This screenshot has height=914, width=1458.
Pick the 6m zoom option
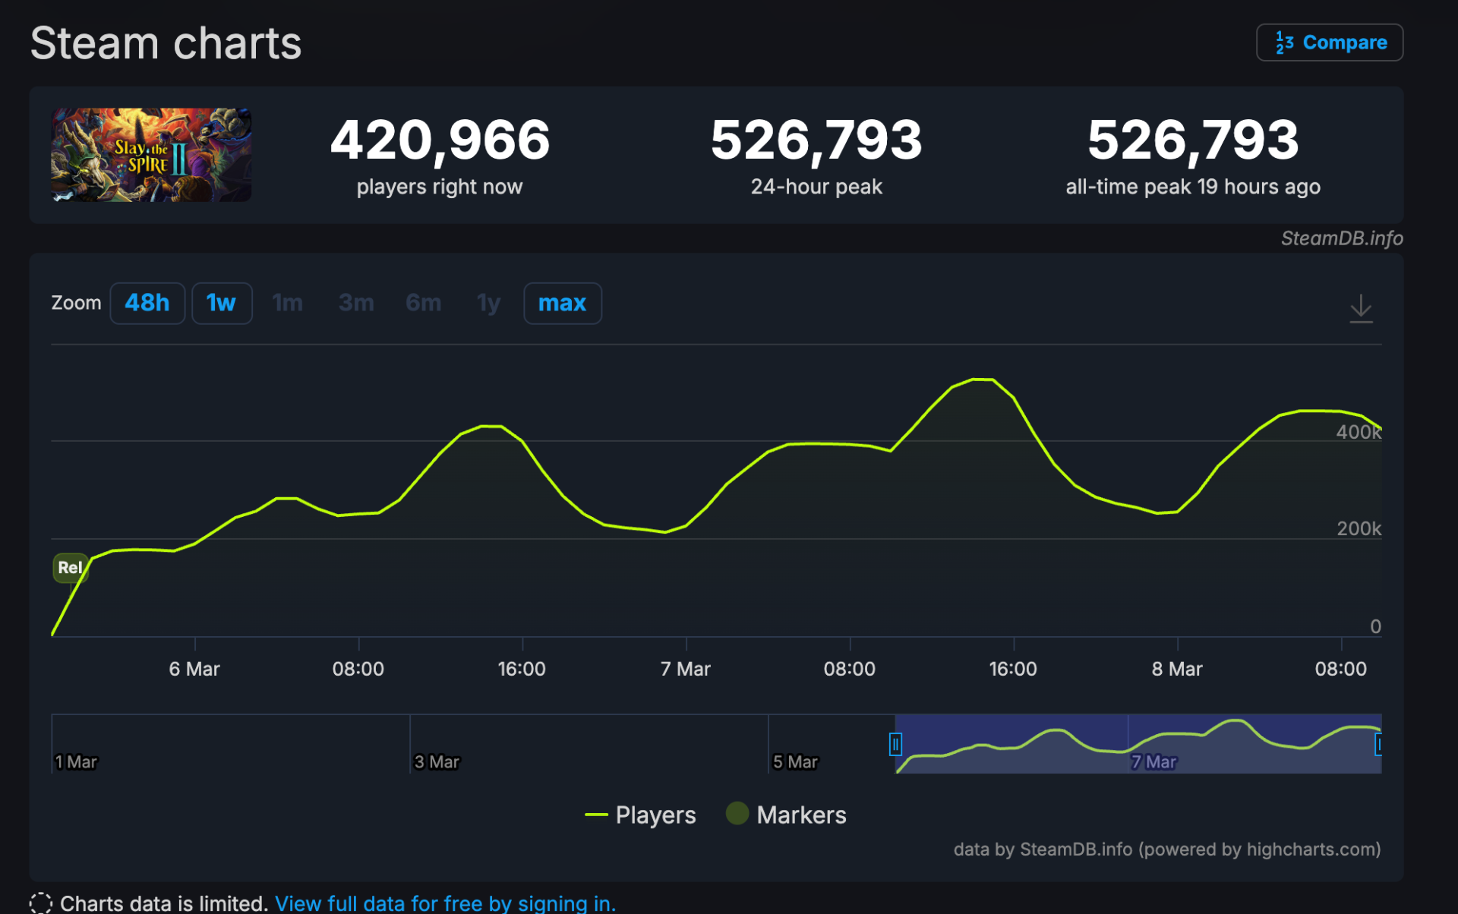(x=423, y=303)
